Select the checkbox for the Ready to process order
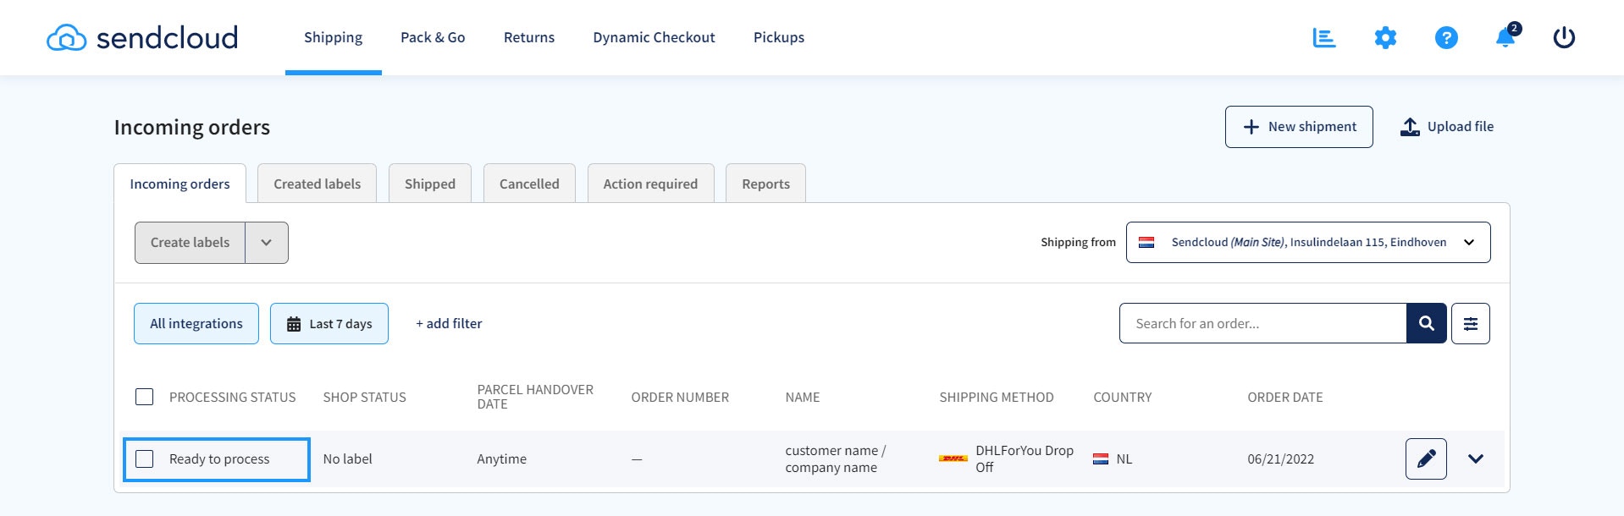The height and width of the screenshot is (516, 1624). [x=144, y=458]
